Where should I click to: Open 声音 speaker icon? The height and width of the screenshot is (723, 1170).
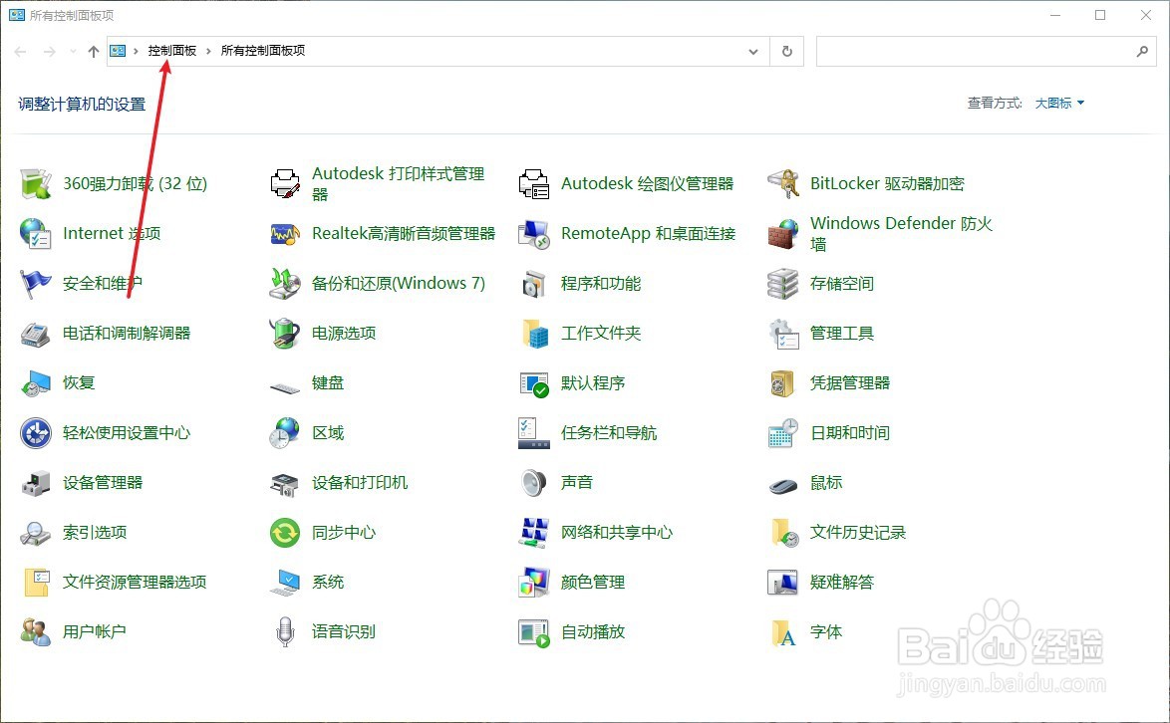533,483
